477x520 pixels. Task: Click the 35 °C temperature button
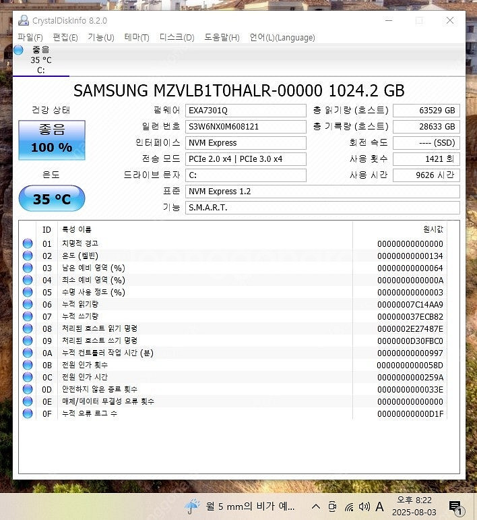[x=52, y=198]
